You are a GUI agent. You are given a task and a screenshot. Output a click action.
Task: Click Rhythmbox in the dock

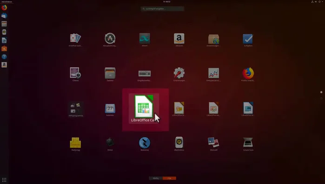pos(4,32)
